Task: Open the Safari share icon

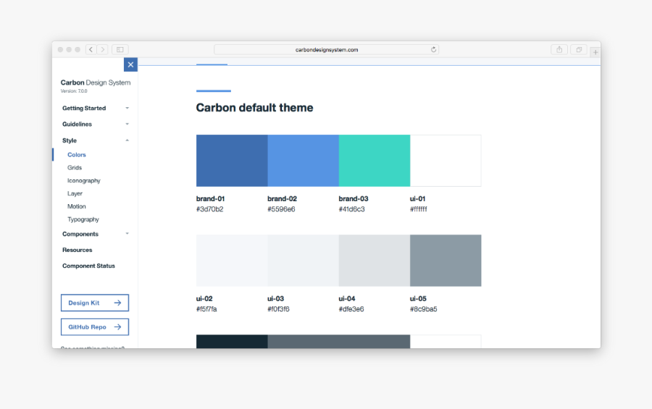Action: (559, 50)
